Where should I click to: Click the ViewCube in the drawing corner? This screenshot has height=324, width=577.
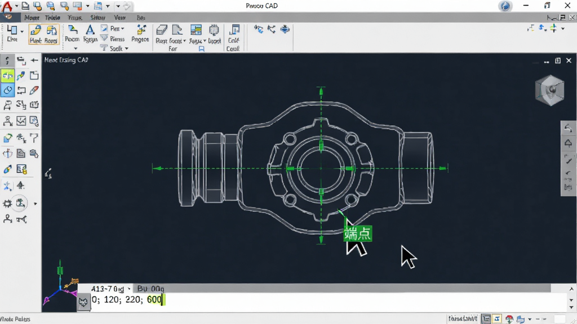tap(550, 91)
